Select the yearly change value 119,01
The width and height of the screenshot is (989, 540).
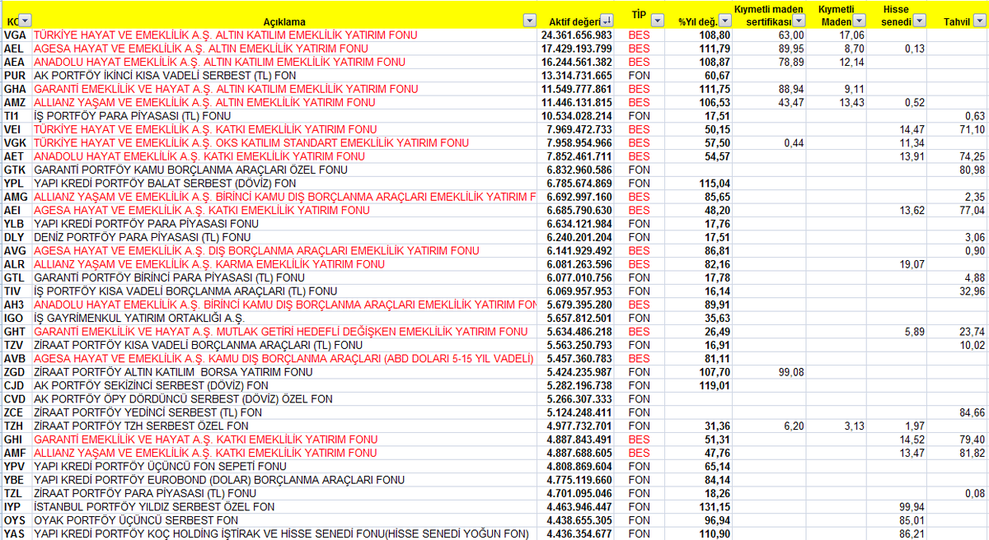tap(714, 385)
